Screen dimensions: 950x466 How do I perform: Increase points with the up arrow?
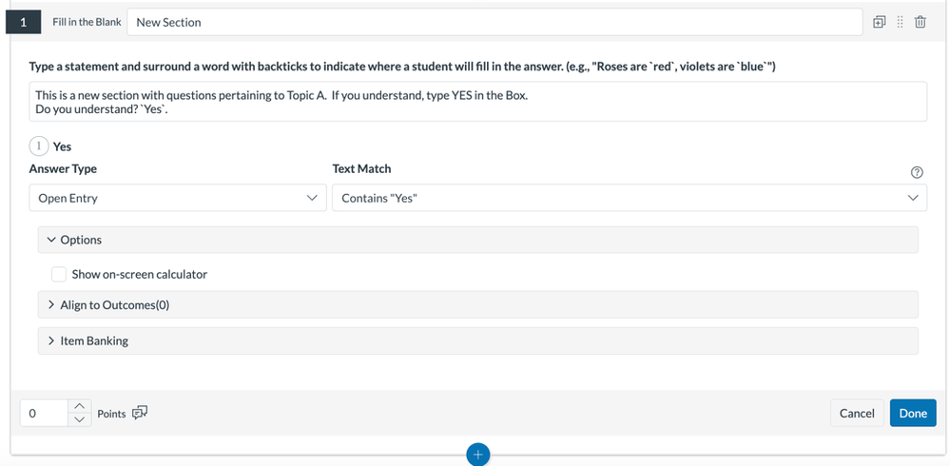80,406
